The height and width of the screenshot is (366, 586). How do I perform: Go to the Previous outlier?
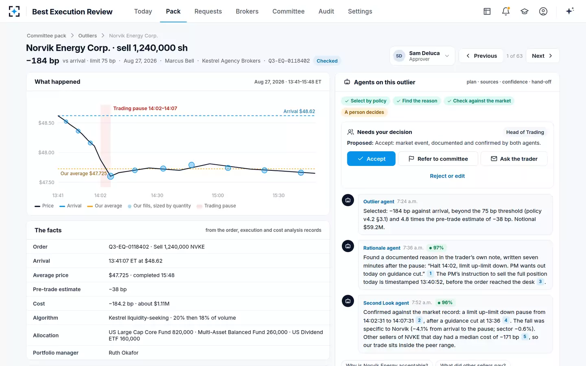[x=481, y=56]
